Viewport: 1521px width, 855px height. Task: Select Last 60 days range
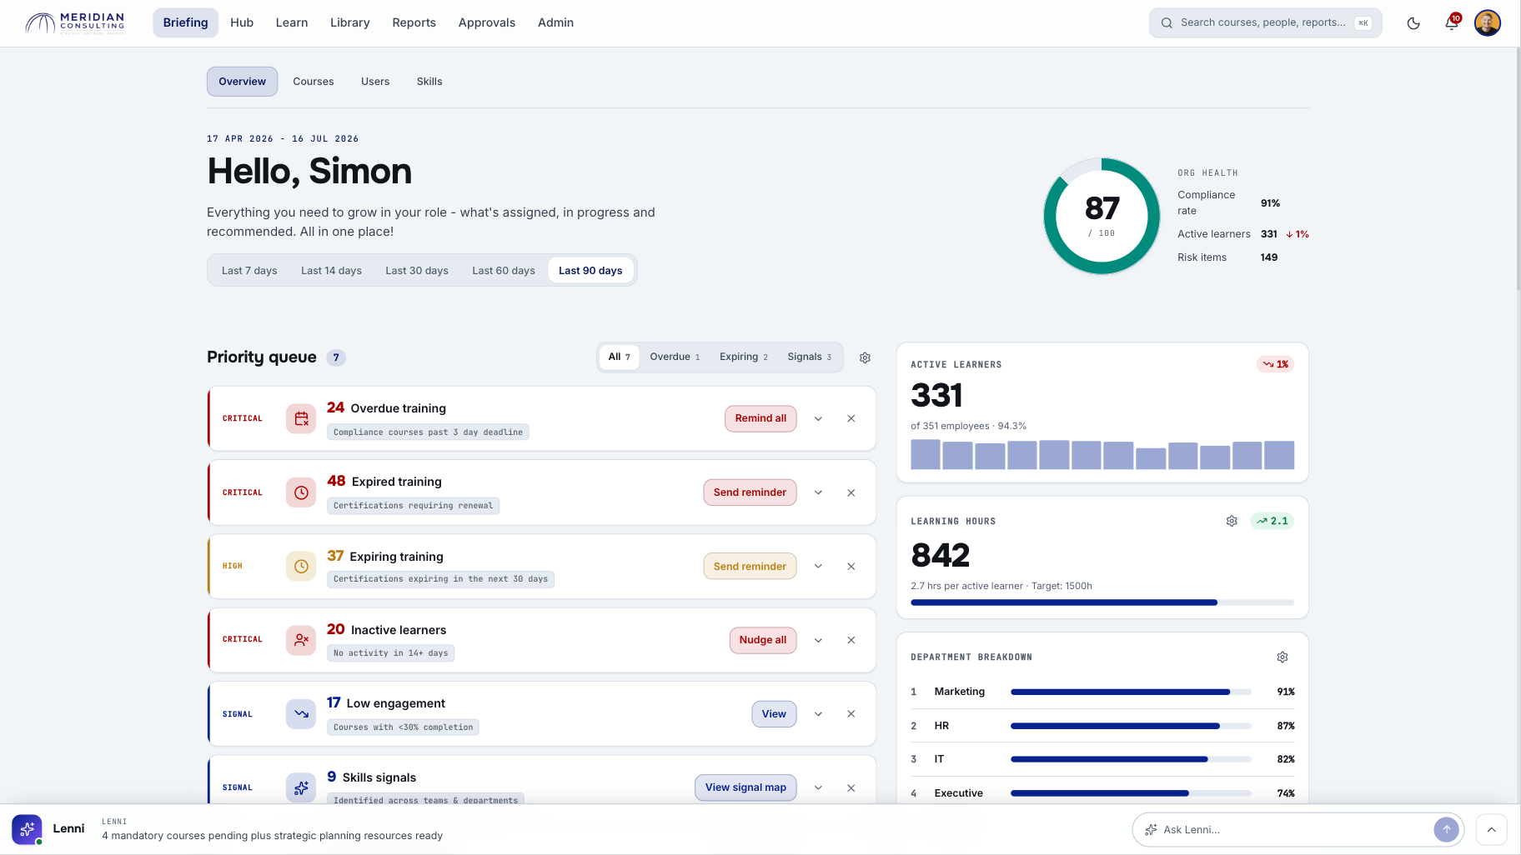click(504, 271)
